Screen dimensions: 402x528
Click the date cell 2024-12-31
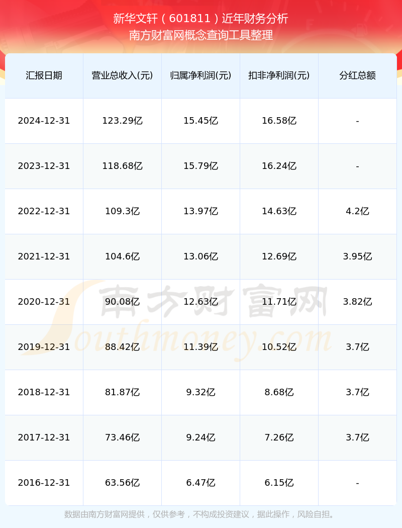coord(44,121)
